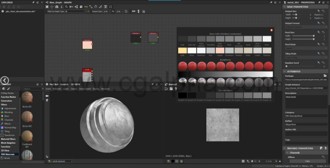The height and width of the screenshot is (168, 330).
Task: Close the PBR chart overlay with orange button
Action: (x=271, y=30)
